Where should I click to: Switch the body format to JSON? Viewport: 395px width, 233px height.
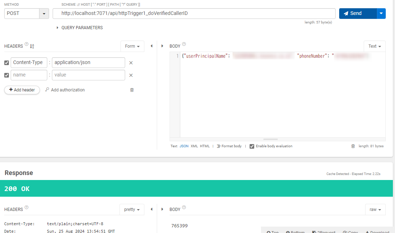[x=184, y=146]
